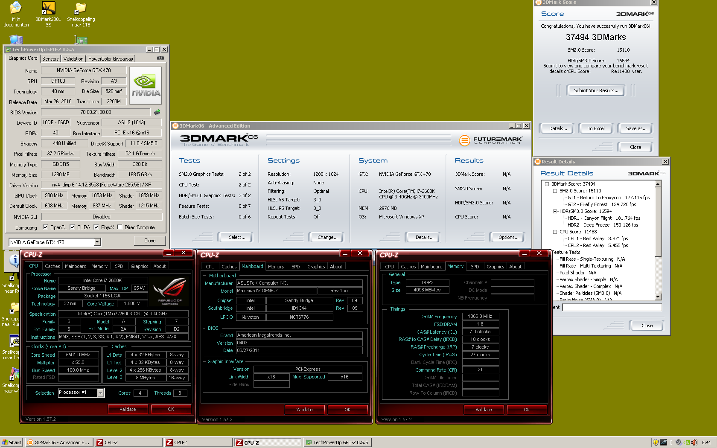717x448 pixels.
Task: Select Graphics tab in right CPU-Z window
Action: tap(495, 267)
